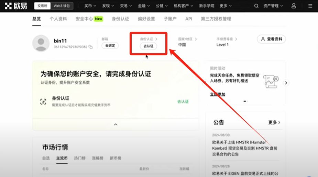Click the OKX logo

pos(17,6)
